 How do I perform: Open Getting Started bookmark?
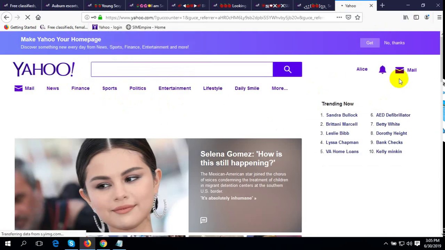[x=20, y=27]
